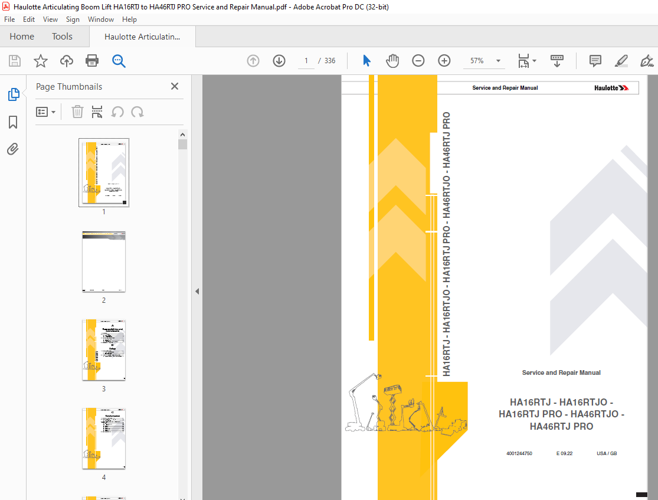Select page 1 thumbnail
Image resolution: width=658 pixels, height=500 pixels.
104,172
